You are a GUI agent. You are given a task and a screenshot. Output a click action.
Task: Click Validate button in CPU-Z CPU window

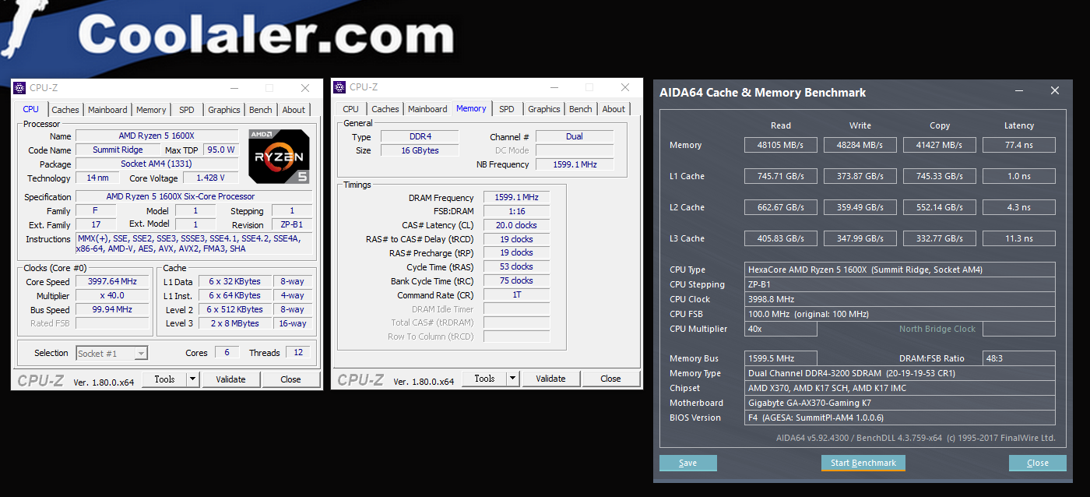point(230,379)
